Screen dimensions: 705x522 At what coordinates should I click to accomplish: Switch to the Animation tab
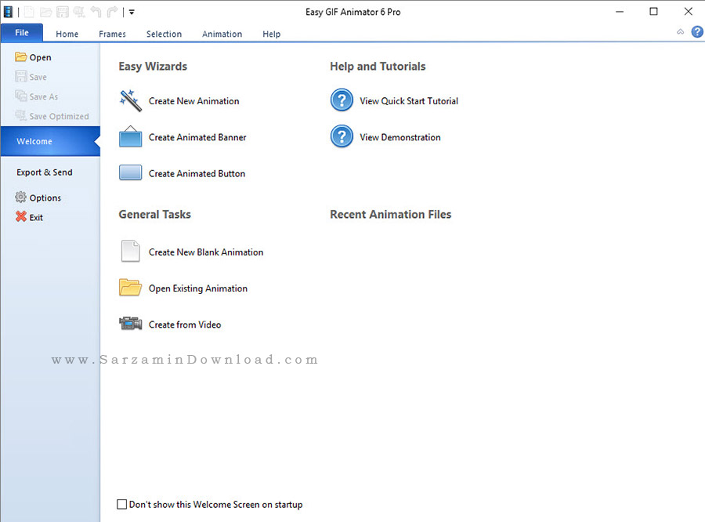click(222, 34)
